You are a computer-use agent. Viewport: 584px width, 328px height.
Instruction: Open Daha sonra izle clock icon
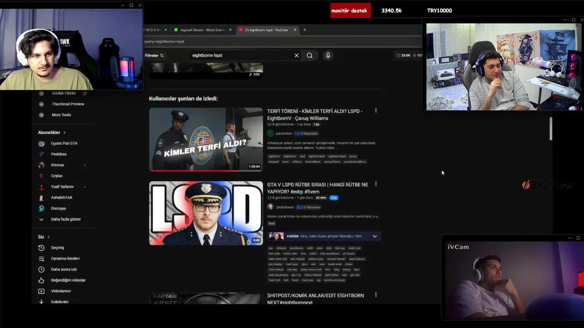coord(42,269)
